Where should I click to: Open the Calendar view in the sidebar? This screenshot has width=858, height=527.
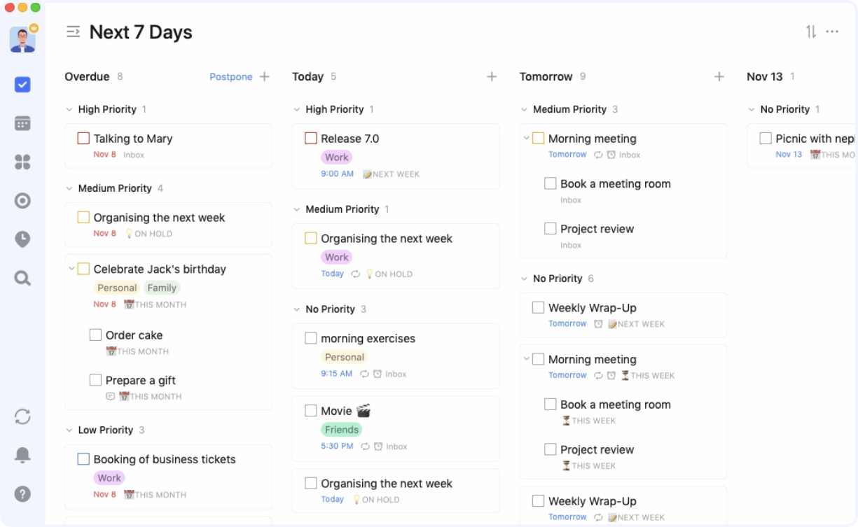click(x=22, y=123)
